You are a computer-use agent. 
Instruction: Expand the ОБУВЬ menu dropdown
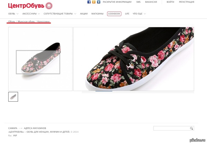tap(14, 14)
